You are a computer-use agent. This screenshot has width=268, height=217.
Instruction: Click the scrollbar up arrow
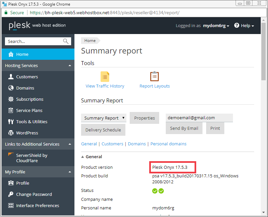point(263,20)
